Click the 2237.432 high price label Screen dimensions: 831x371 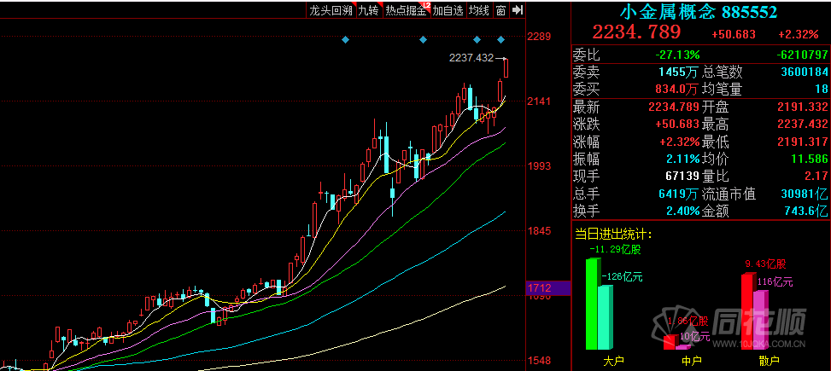471,58
